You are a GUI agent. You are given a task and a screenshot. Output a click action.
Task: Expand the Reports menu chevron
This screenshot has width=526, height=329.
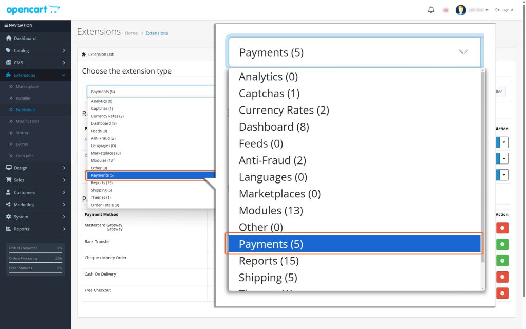pos(64,229)
